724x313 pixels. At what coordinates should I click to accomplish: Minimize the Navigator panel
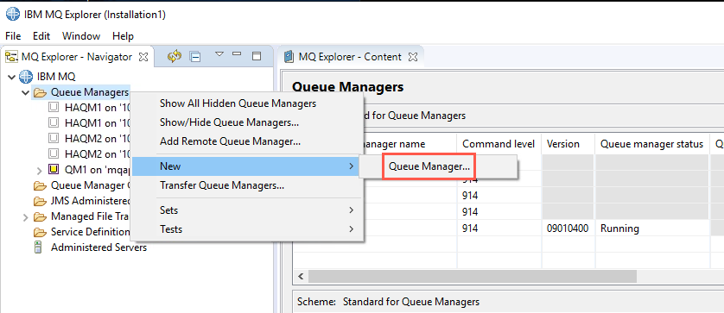[237, 54]
